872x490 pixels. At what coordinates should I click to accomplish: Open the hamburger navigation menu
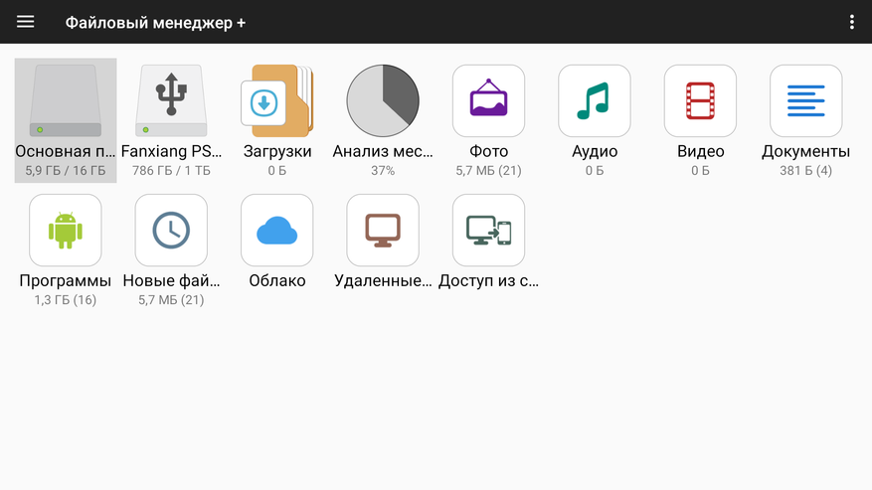[x=26, y=22]
